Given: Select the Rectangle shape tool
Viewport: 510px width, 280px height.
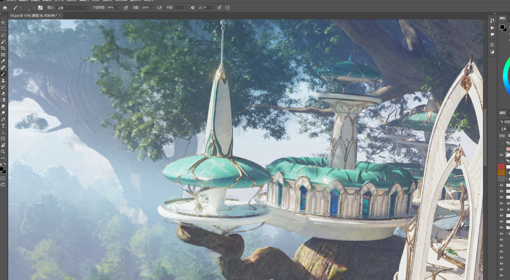Looking at the screenshot, I should 3,139.
